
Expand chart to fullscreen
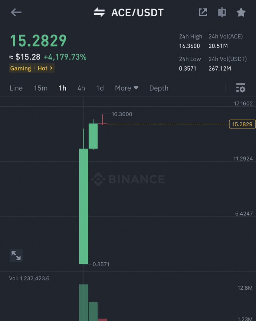tap(16, 256)
